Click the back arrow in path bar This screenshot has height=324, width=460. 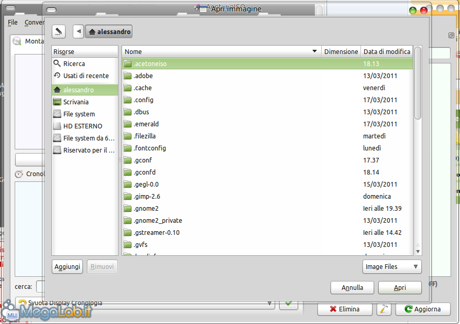pyautogui.click(x=79, y=31)
